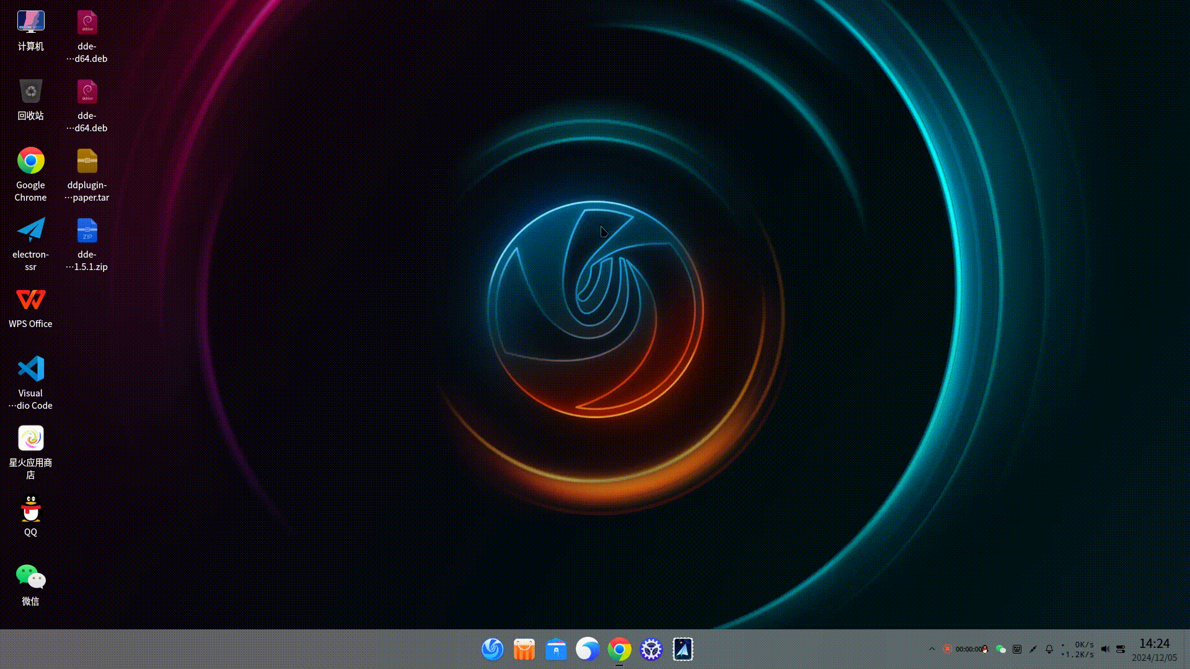Select the top dde-…d64.deb file
This screenshot has height=669, width=1190.
87,37
